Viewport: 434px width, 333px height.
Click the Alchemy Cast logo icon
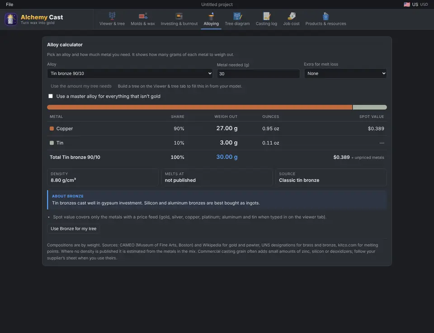click(x=11, y=19)
